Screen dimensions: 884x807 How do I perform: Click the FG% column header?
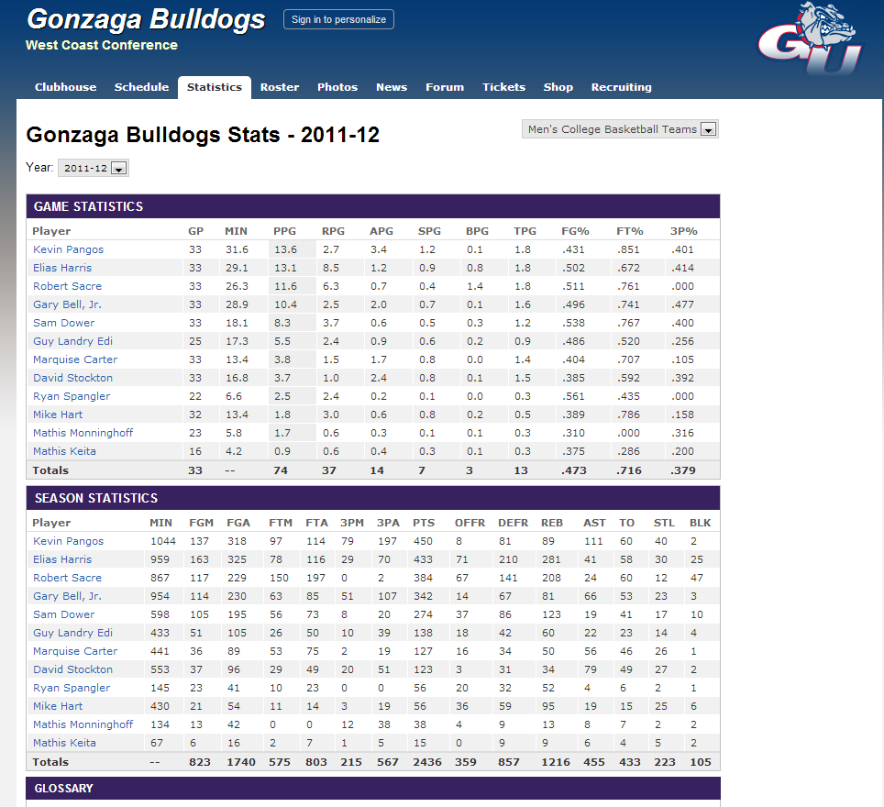[x=575, y=231]
